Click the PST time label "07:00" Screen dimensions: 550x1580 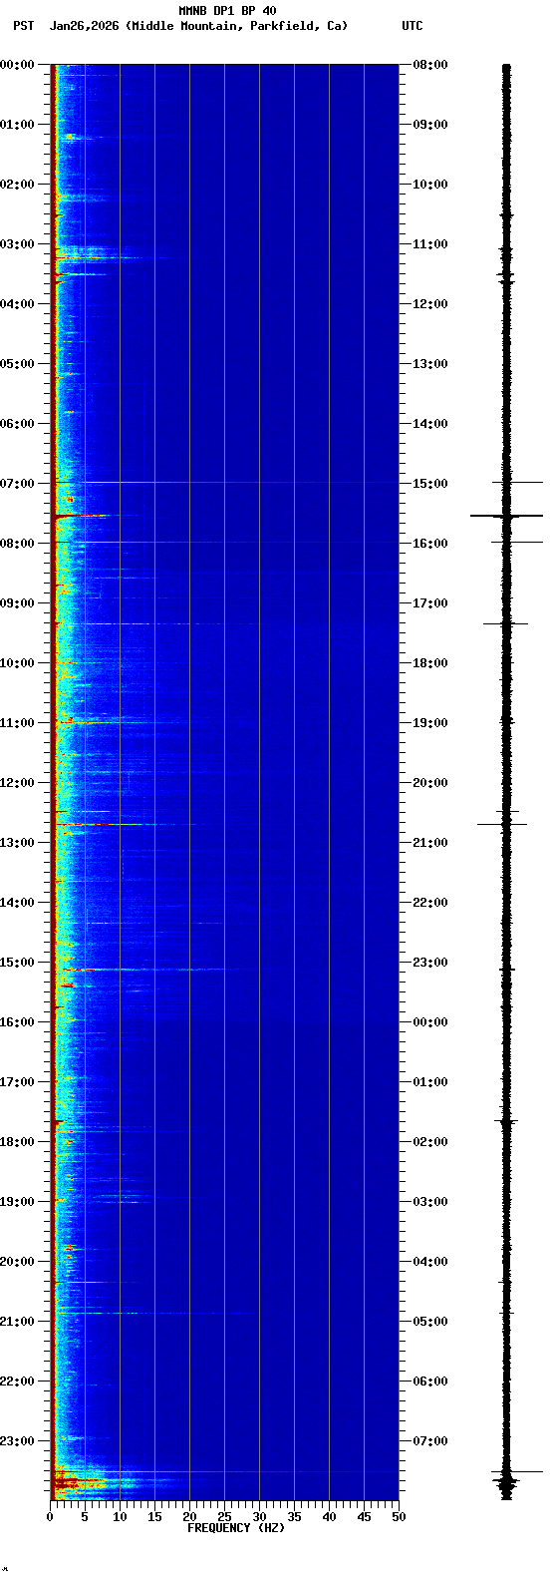pos(17,484)
